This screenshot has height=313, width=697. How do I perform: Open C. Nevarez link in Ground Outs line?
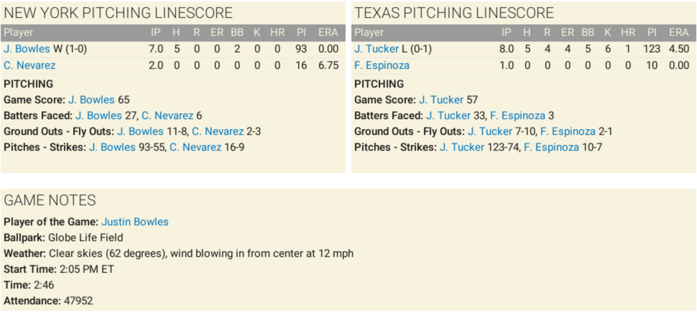[218, 131]
